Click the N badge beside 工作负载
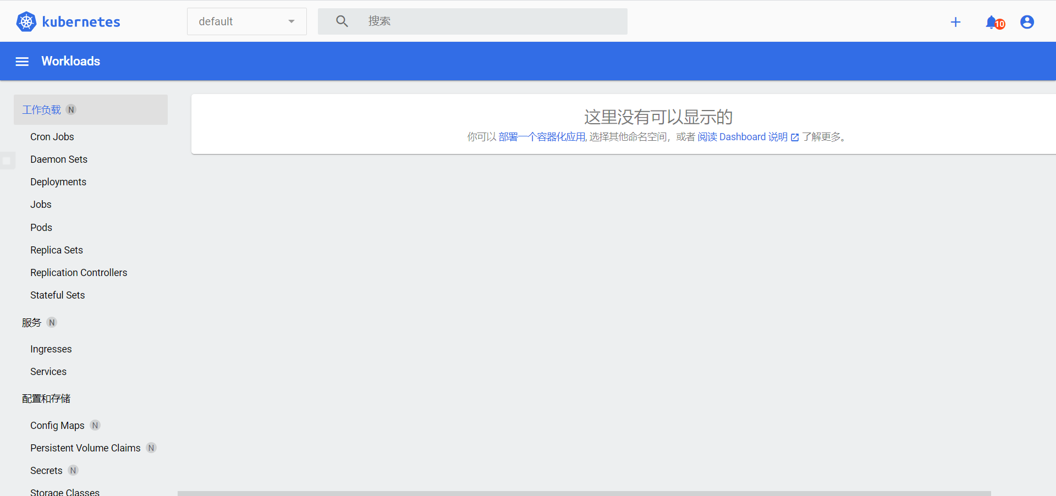The image size is (1056, 496). (71, 109)
